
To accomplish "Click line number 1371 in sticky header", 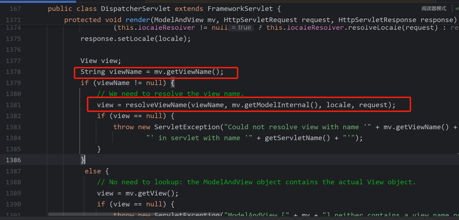I will pyautogui.click(x=13, y=20).
